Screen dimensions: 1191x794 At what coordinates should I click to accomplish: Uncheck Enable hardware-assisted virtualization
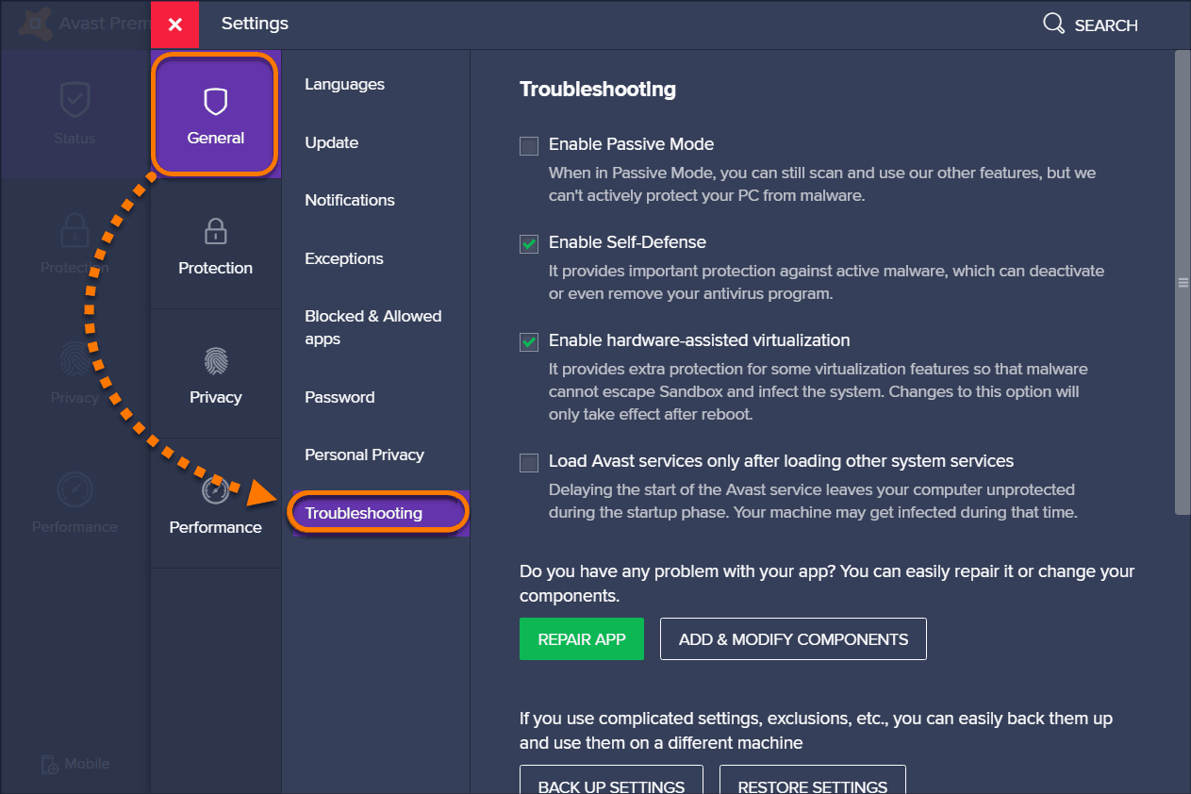point(528,341)
